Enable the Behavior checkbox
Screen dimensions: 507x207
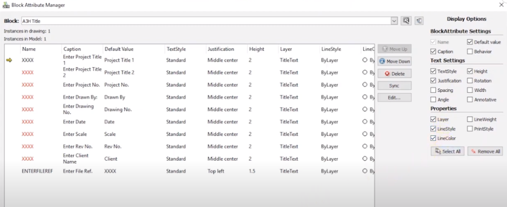[x=470, y=51]
